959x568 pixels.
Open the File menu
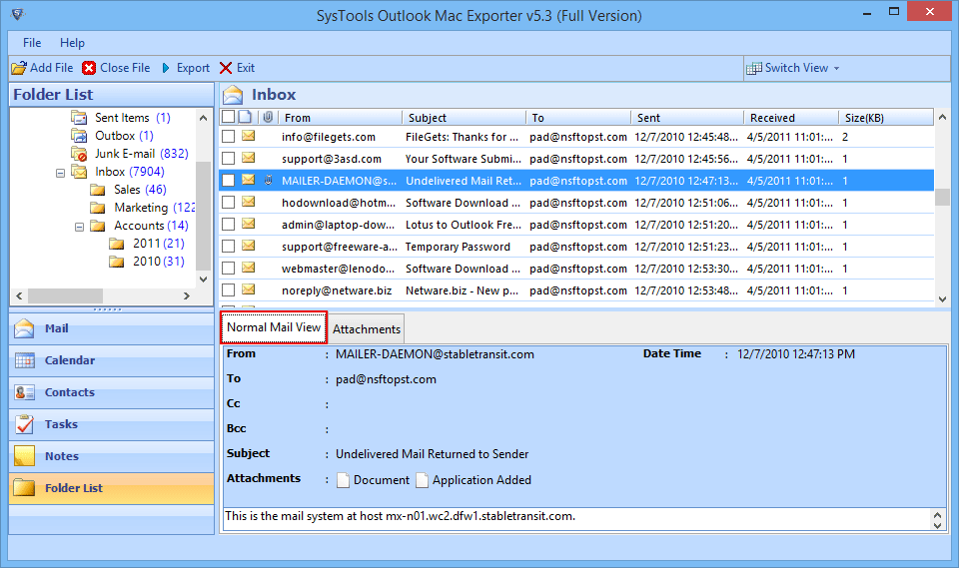tap(32, 43)
